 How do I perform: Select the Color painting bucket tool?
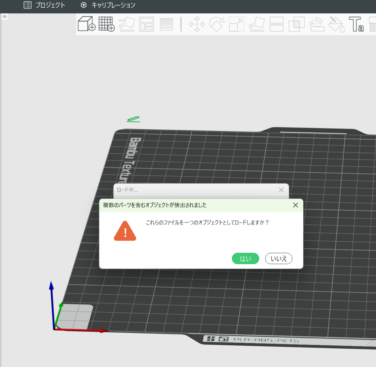(x=336, y=24)
